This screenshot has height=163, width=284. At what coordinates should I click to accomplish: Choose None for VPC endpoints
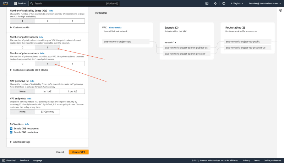coord(22,112)
